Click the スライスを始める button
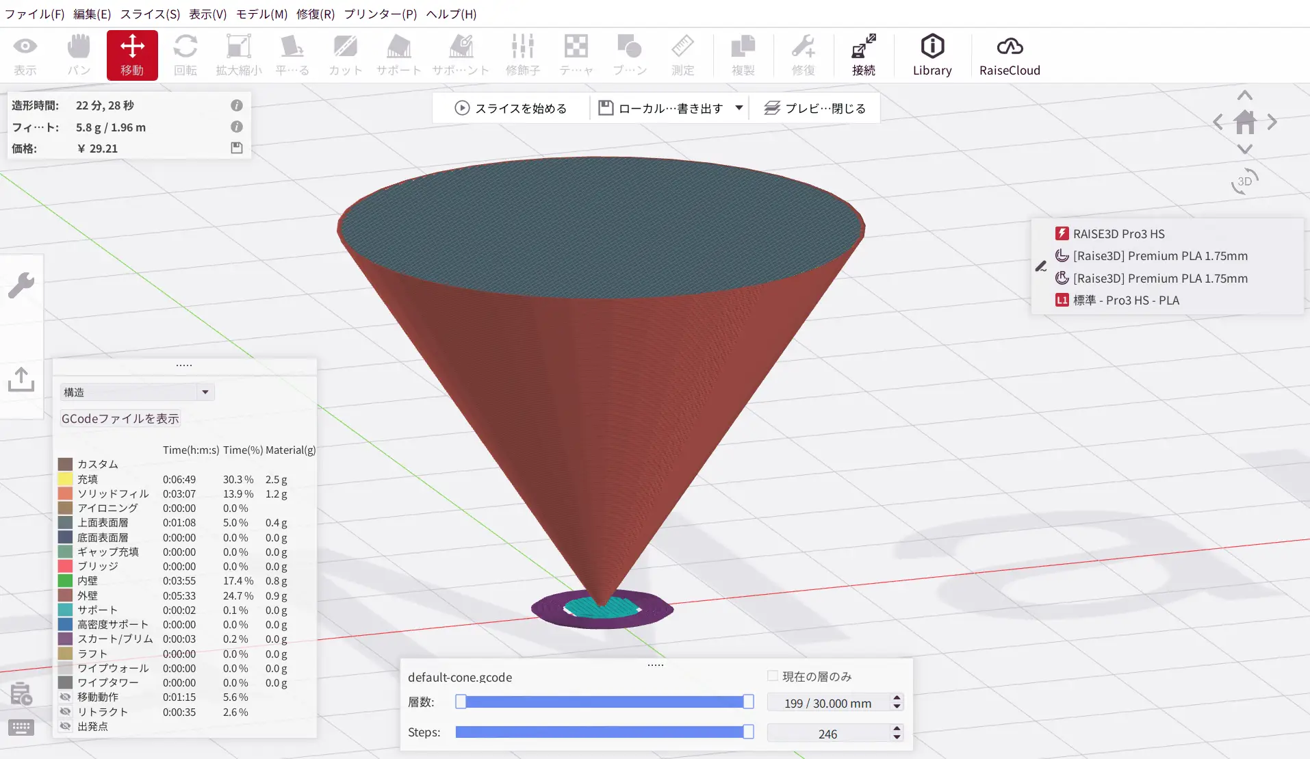 tap(511, 108)
